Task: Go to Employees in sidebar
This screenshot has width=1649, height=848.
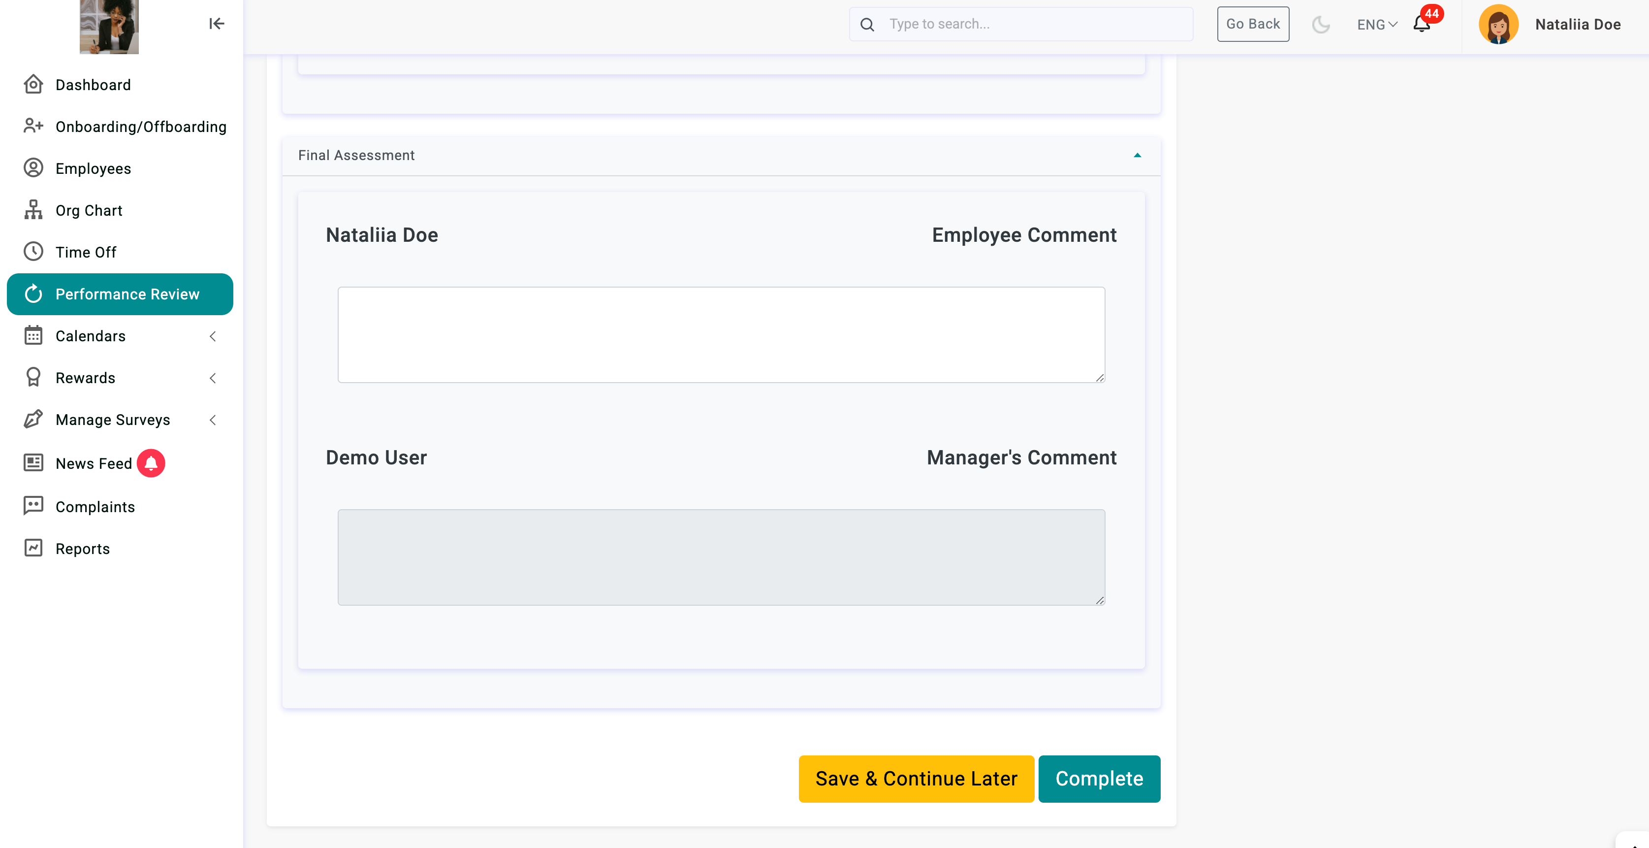Action: click(x=120, y=168)
